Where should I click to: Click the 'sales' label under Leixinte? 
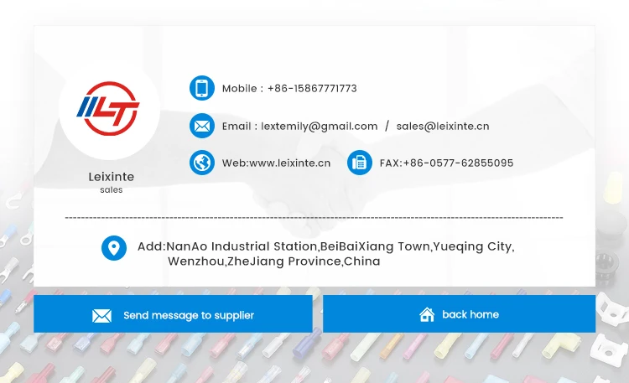click(111, 189)
